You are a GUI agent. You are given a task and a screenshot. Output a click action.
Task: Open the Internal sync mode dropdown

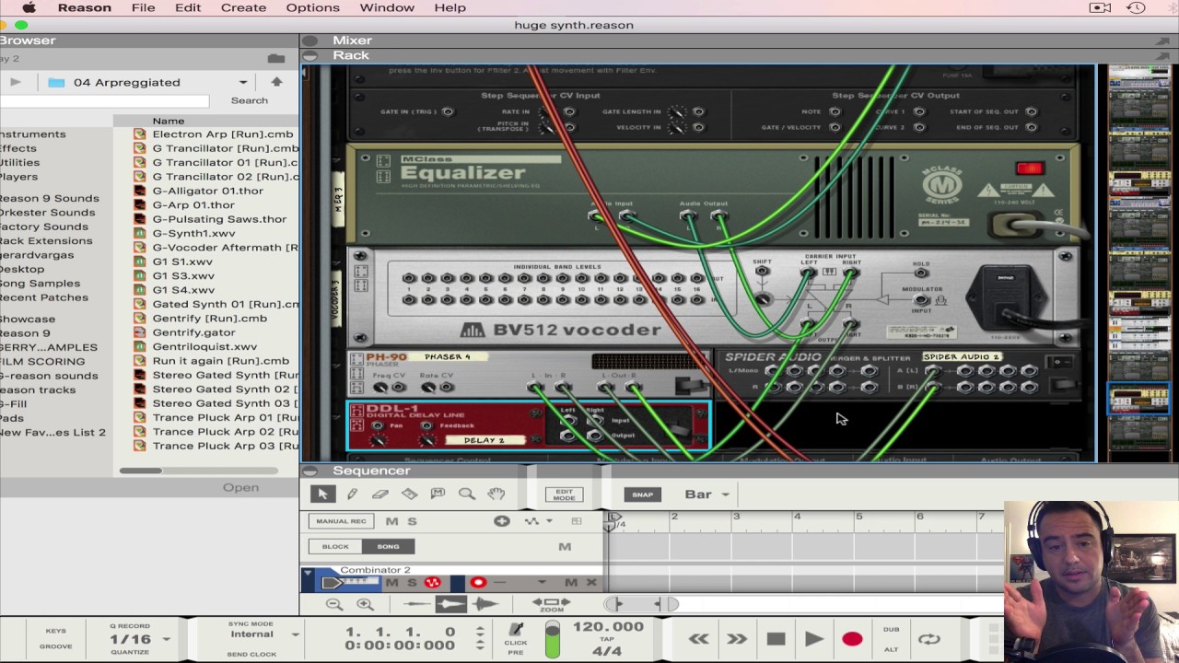pos(295,634)
